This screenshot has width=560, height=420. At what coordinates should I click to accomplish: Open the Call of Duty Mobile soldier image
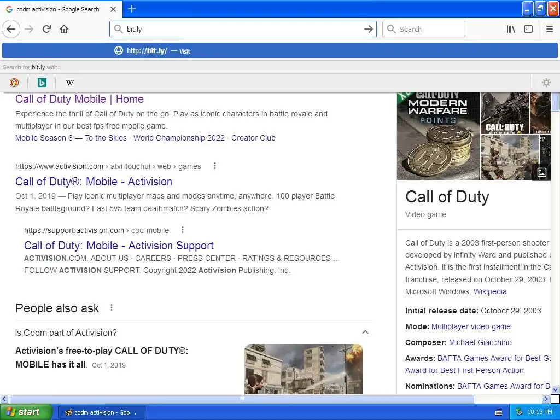(505, 113)
